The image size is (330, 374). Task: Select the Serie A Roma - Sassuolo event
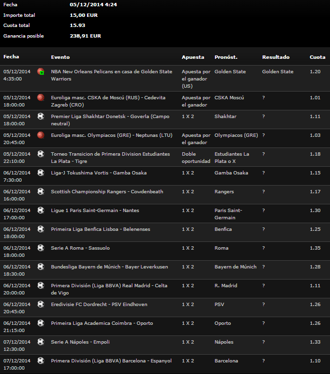click(x=80, y=248)
